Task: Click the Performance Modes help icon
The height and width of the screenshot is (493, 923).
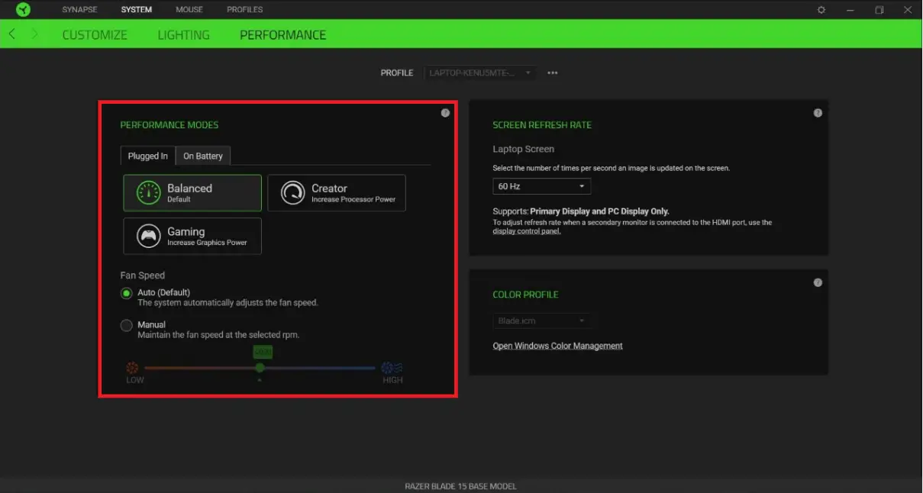Action: [446, 112]
